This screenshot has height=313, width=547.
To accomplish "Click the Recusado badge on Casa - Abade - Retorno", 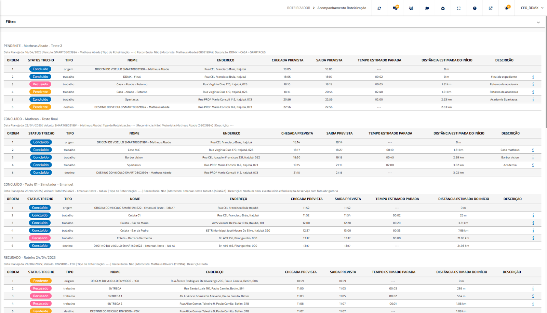I will click(40, 84).
